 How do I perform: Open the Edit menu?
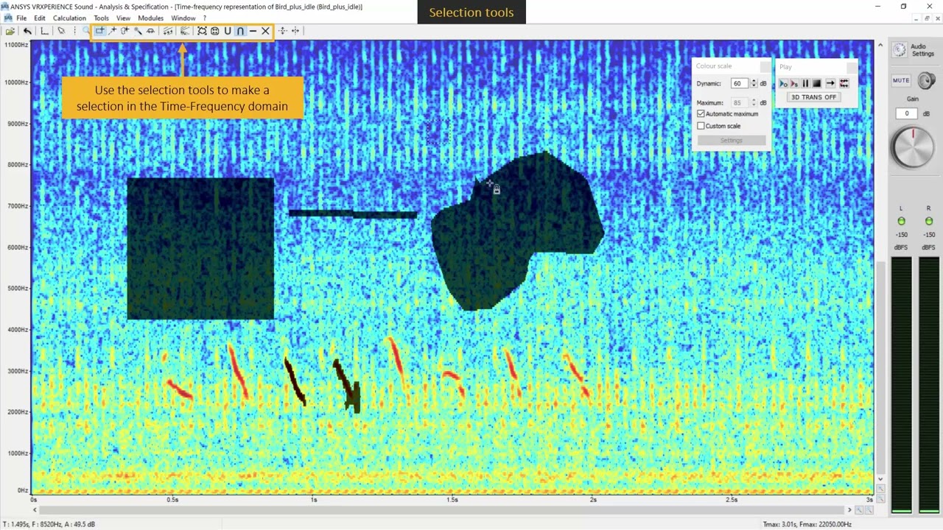point(39,18)
